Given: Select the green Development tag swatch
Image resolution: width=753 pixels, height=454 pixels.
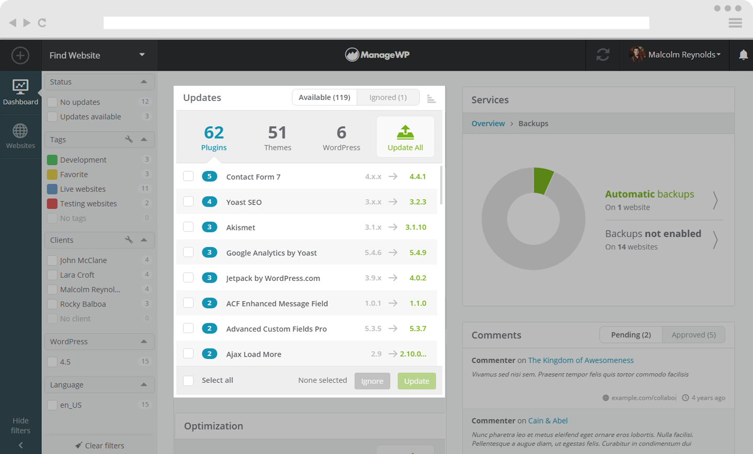Looking at the screenshot, I should coord(52,160).
